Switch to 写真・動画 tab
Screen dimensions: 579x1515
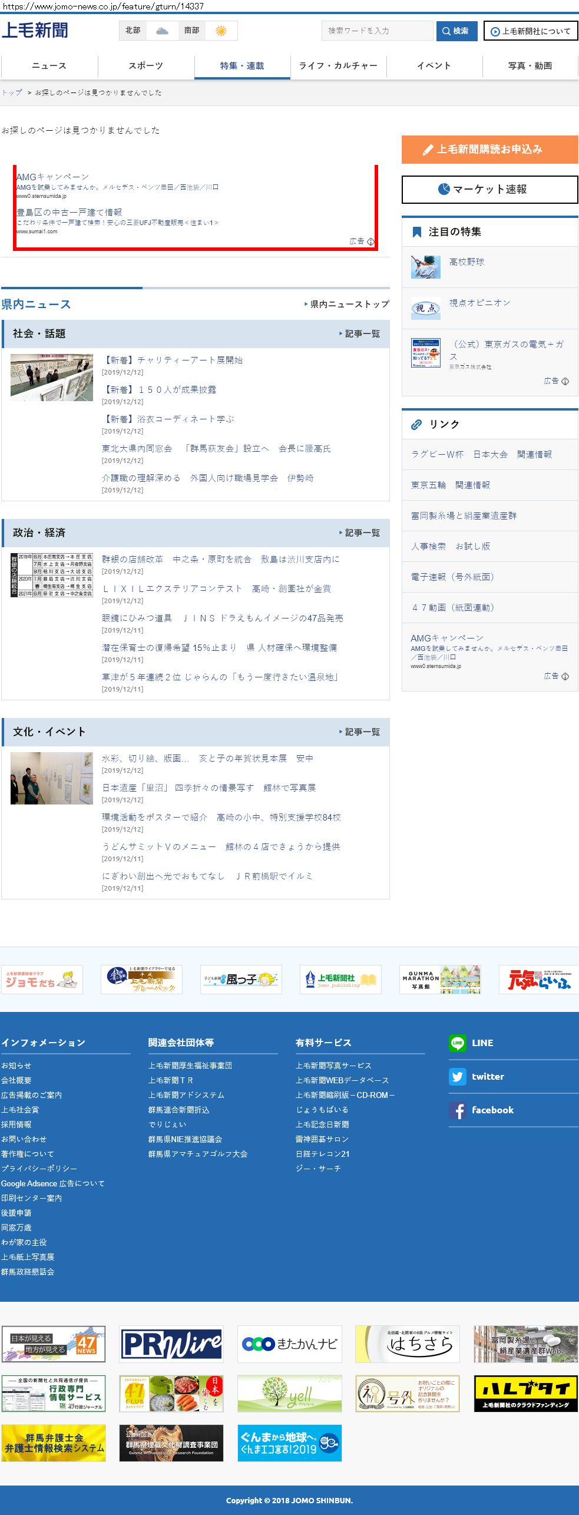530,65
